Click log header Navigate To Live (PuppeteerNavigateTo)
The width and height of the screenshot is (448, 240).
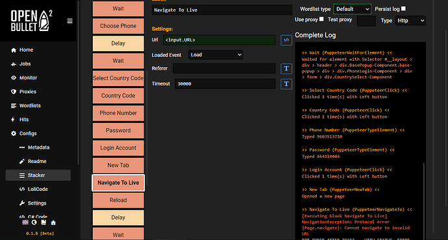357,209
